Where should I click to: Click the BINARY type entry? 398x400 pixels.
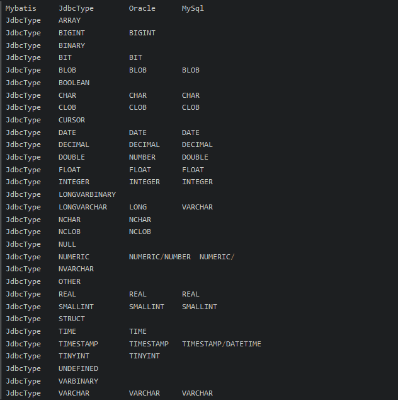click(72, 45)
